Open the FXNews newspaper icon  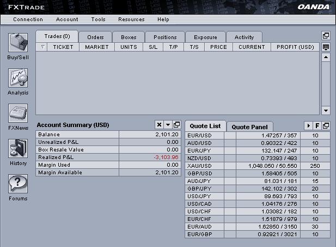18,113
